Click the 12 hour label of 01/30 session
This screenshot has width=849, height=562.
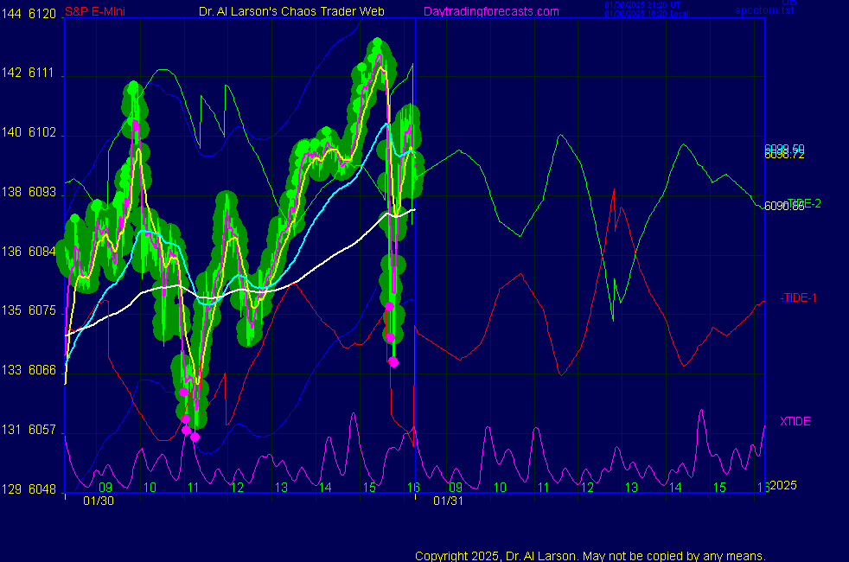click(237, 488)
